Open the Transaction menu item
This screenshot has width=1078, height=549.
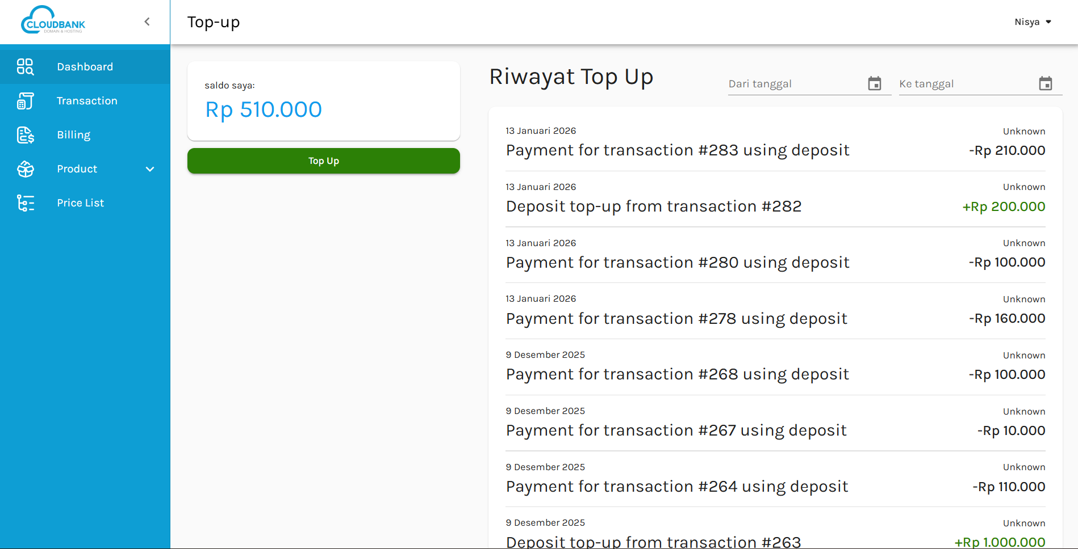tap(87, 101)
